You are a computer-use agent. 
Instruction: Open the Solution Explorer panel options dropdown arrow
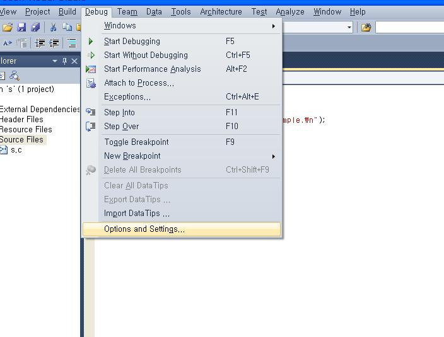(x=55, y=61)
